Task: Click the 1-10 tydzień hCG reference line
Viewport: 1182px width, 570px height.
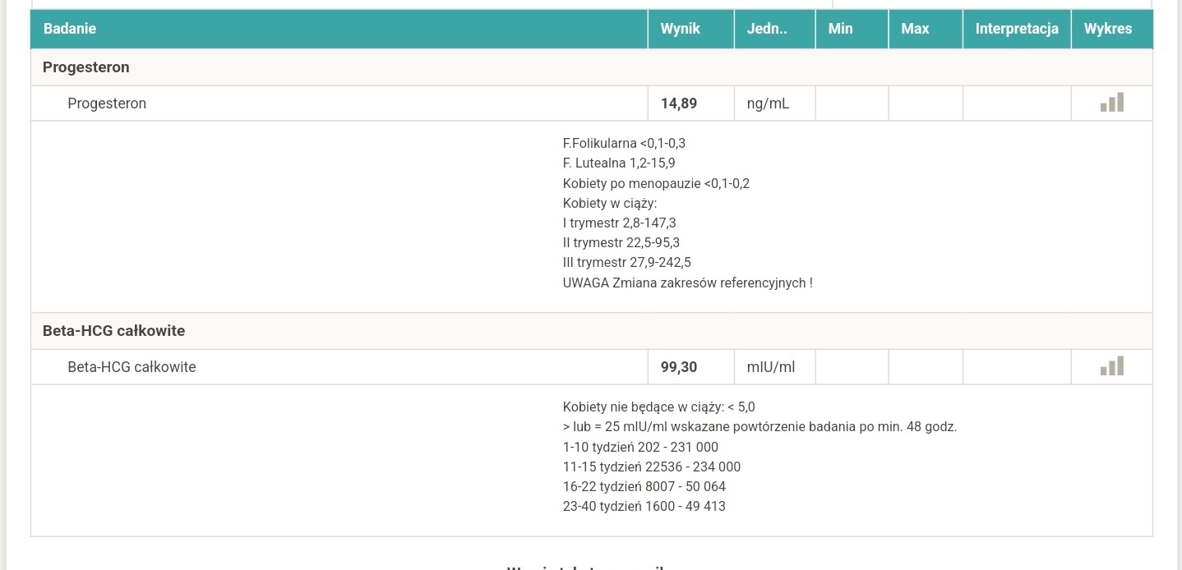Action: pos(639,448)
